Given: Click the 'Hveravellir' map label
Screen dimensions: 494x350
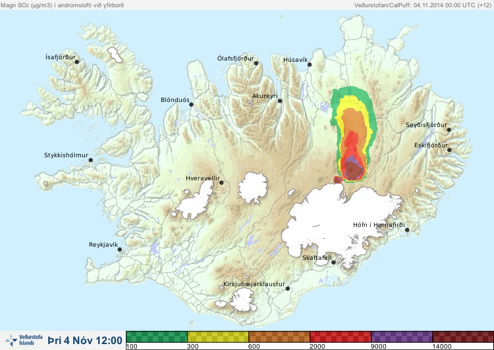Looking at the screenshot, I should click(203, 178).
